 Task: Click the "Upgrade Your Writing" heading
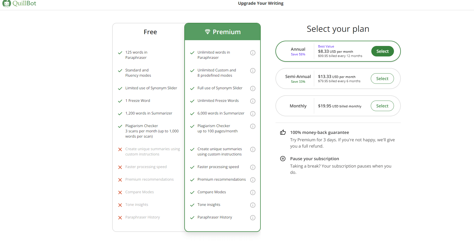pyautogui.click(x=260, y=3)
